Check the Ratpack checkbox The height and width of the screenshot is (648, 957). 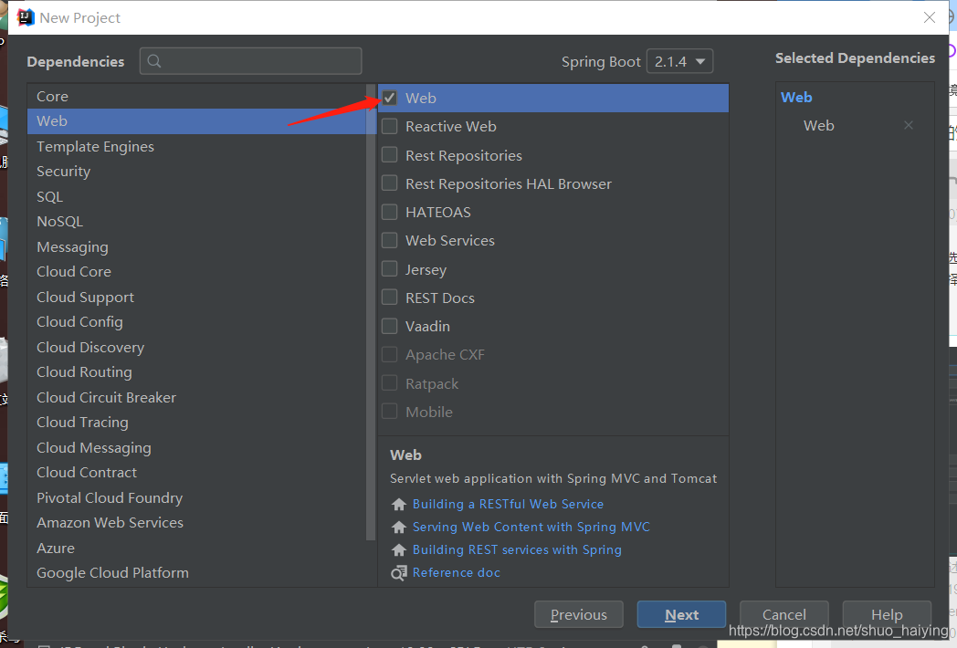(x=389, y=383)
